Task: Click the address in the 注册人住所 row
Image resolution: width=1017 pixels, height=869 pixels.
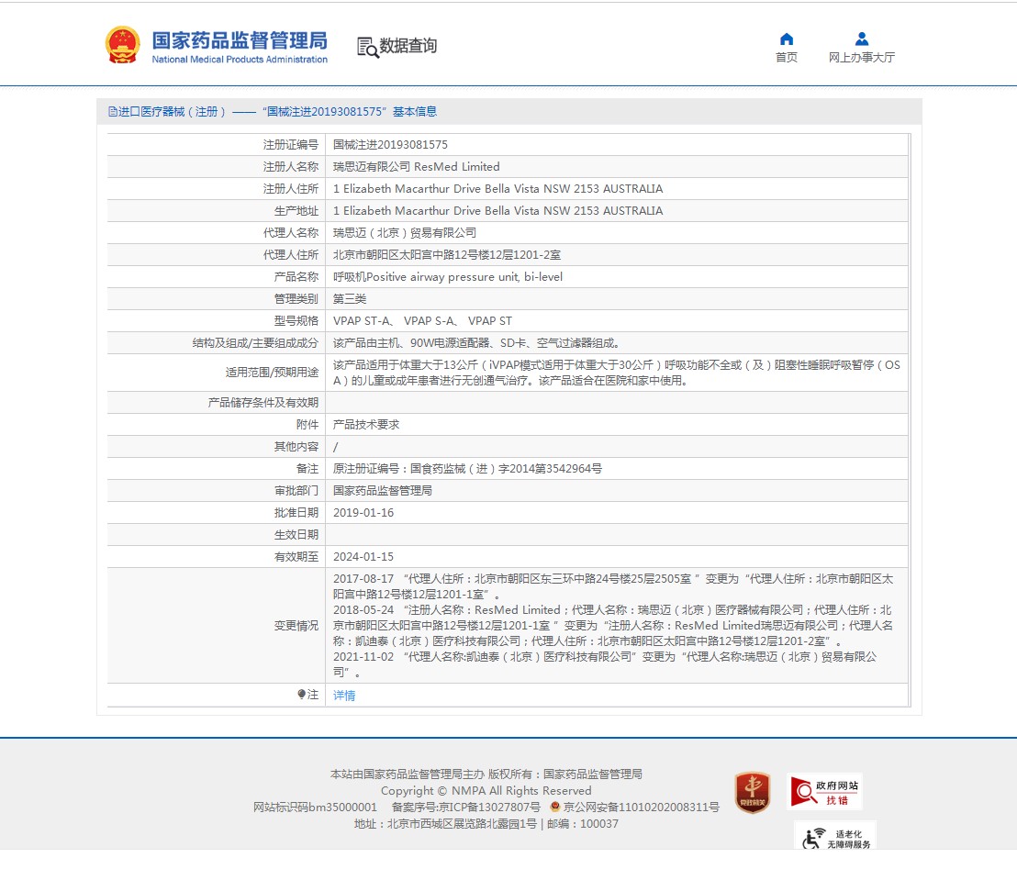Action: coord(498,189)
